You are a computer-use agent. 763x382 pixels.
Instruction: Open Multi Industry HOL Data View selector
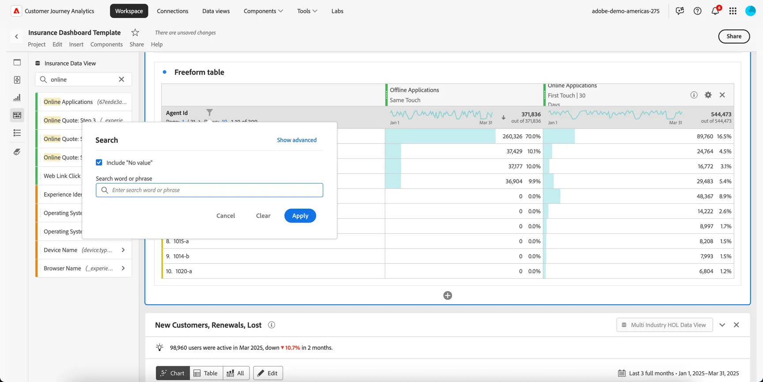pos(665,325)
